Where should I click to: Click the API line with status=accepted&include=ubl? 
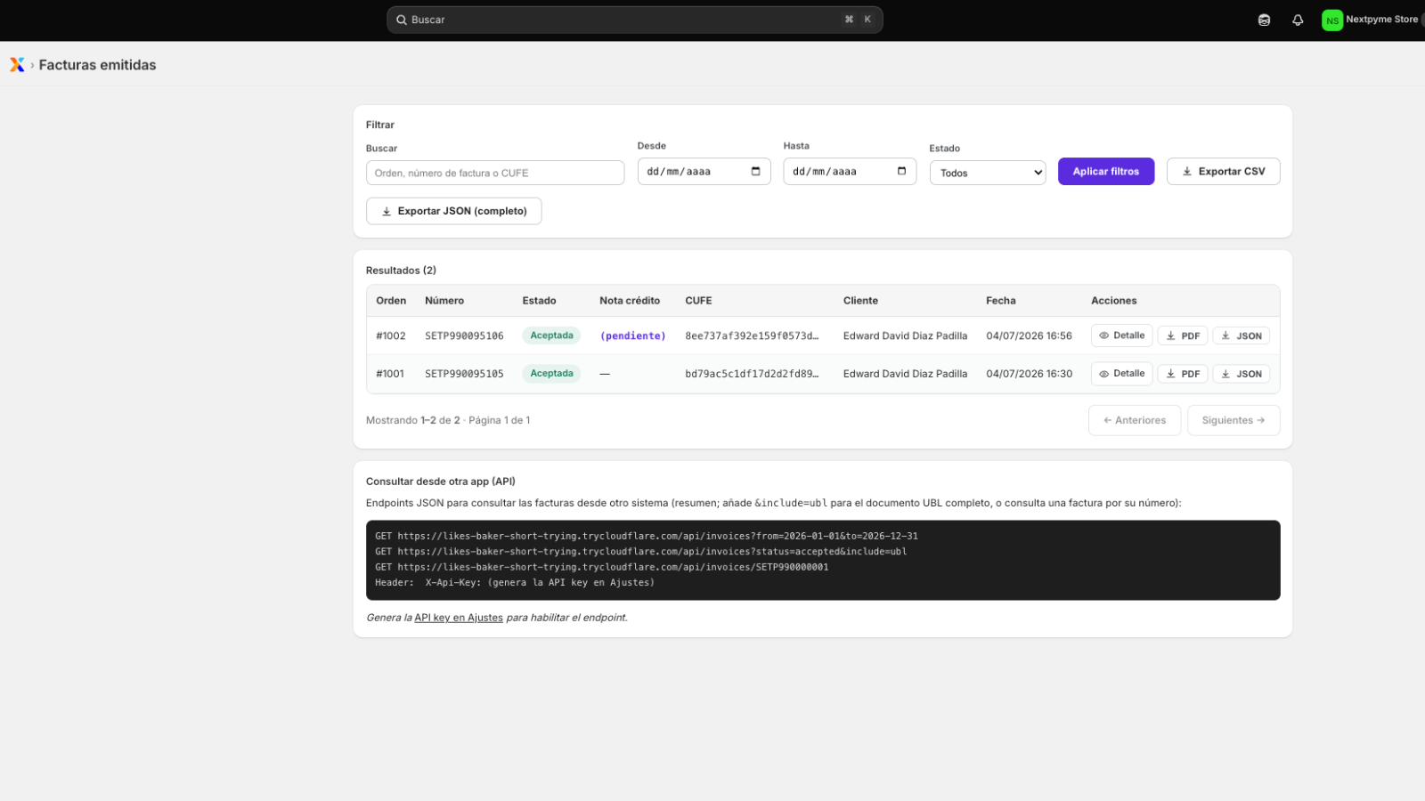(x=641, y=552)
